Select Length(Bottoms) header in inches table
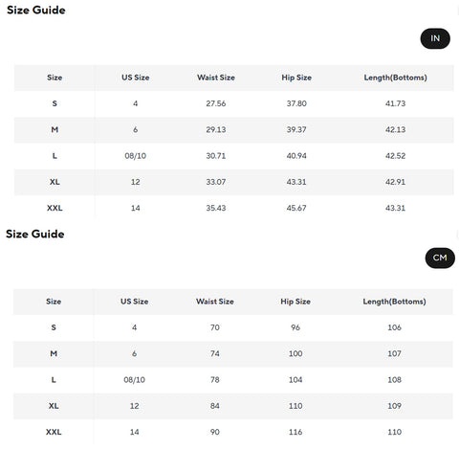459x449 pixels. pyautogui.click(x=395, y=78)
